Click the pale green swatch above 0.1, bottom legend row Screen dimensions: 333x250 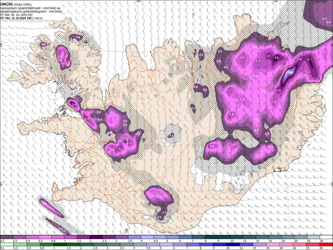point(7,244)
